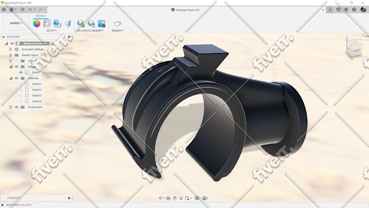This screenshot has height=208, width=369.
Task: Open In-Canvas Render Settings
Action: coord(91,23)
